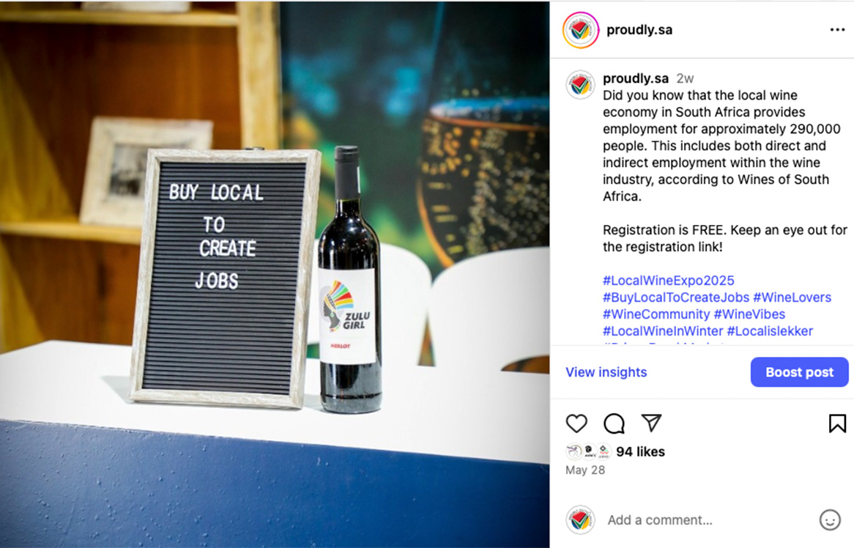Click the liker avatars beside 94 likes
The width and height of the screenshot is (854, 548).
click(588, 451)
